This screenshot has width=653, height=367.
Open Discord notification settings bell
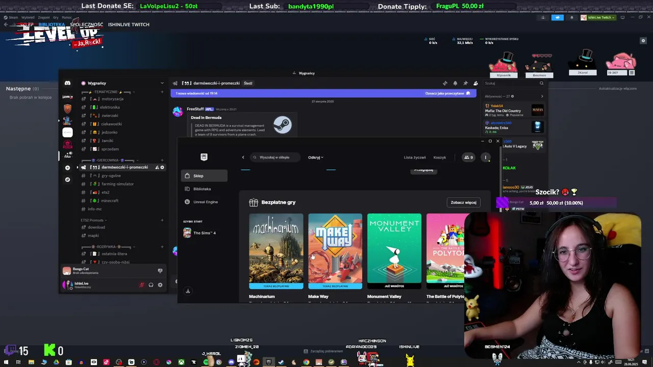coord(455,83)
